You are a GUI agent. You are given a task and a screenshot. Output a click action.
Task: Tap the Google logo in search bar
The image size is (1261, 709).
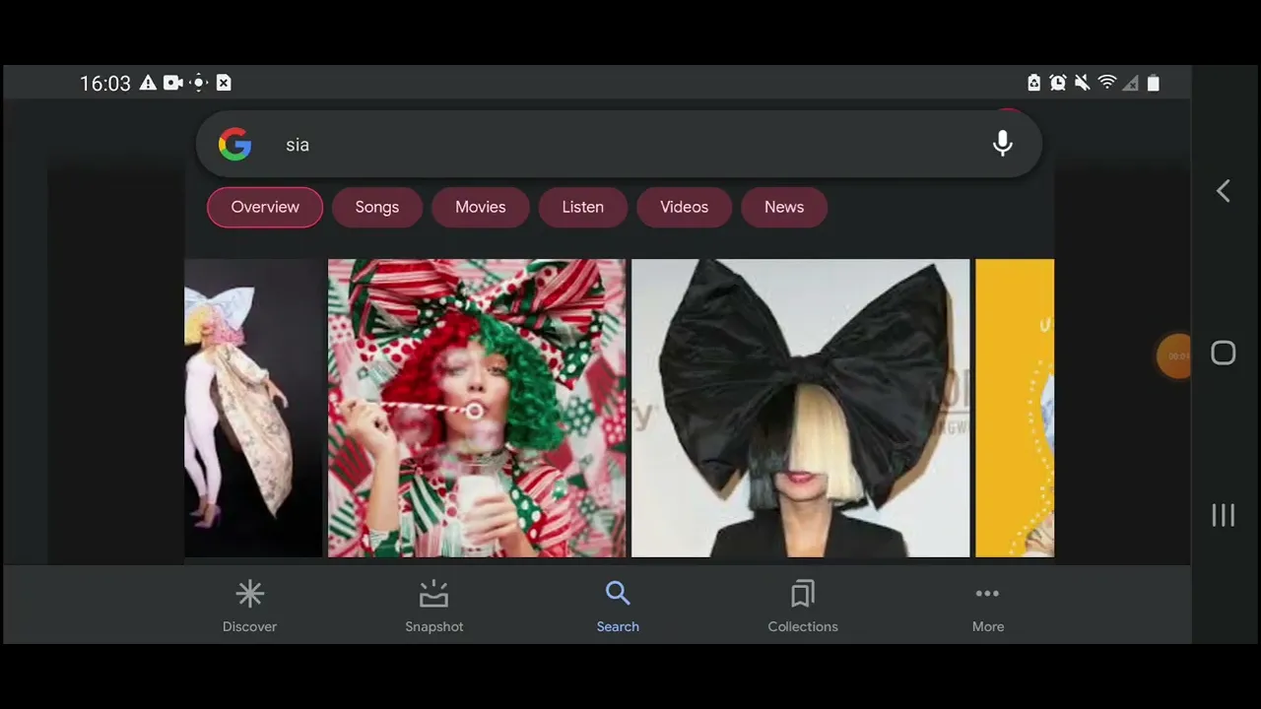234,144
